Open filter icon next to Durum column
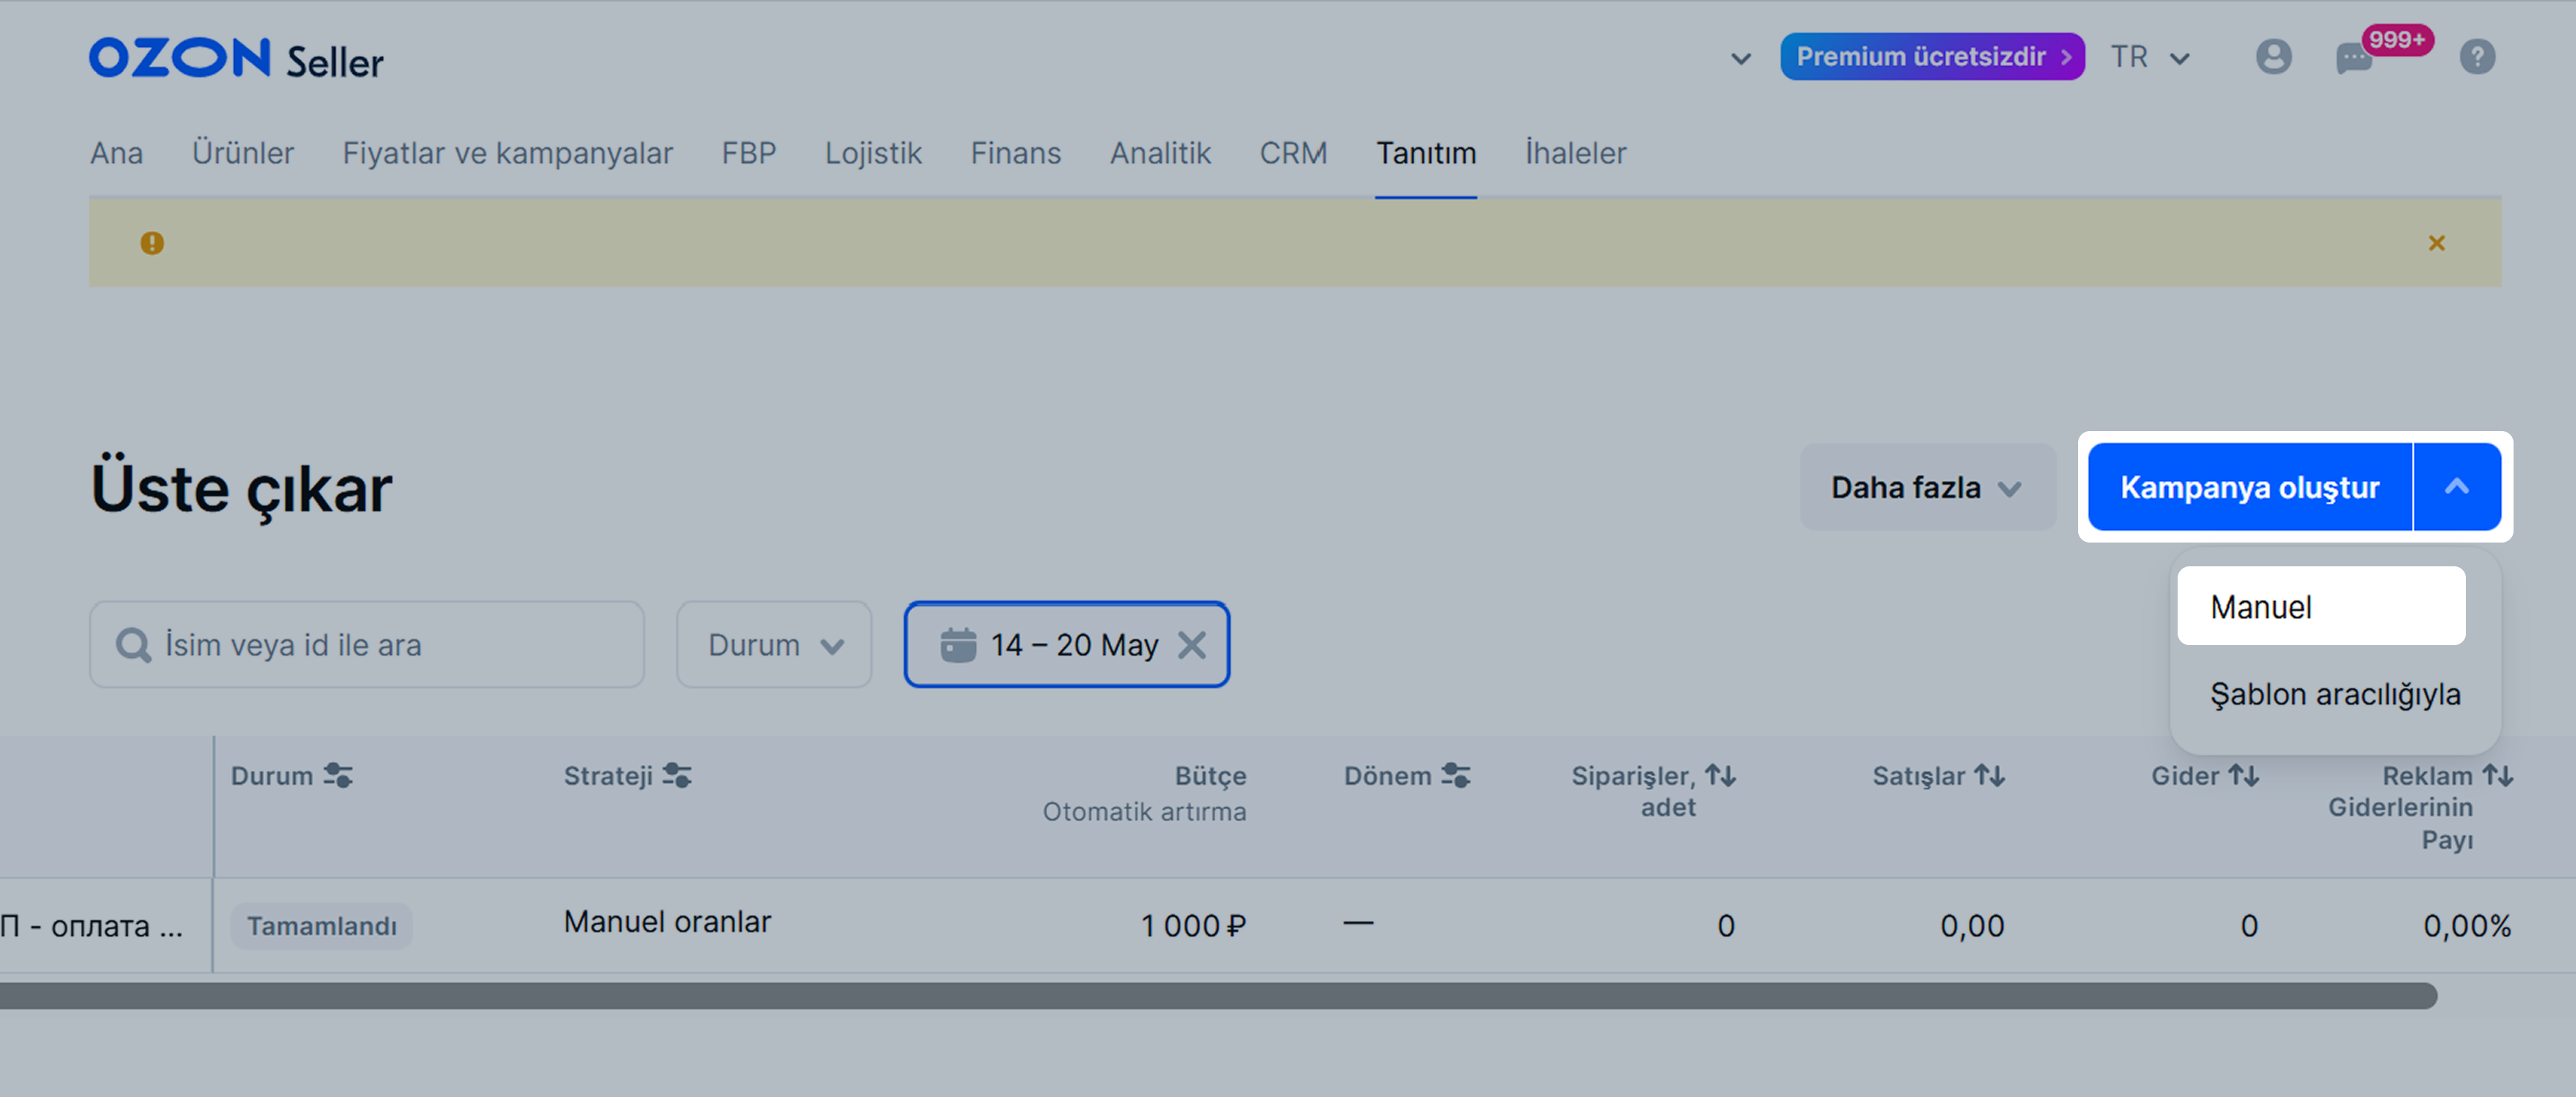The width and height of the screenshot is (2576, 1097). coord(338,775)
